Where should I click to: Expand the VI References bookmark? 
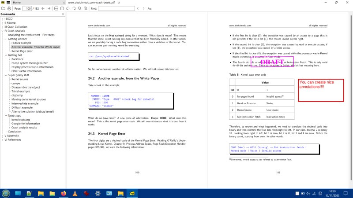(x=3, y=139)
